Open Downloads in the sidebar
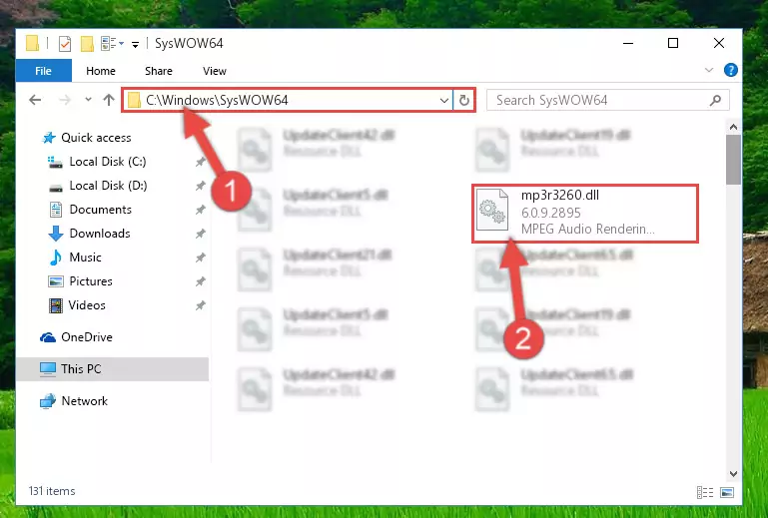Viewport: 768px width, 518px height. 90,234
